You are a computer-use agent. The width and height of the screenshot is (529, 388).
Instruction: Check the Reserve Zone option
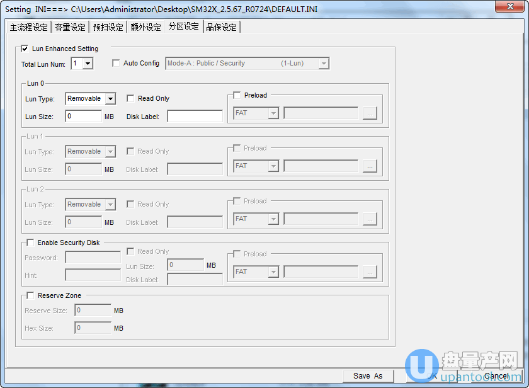click(x=30, y=295)
